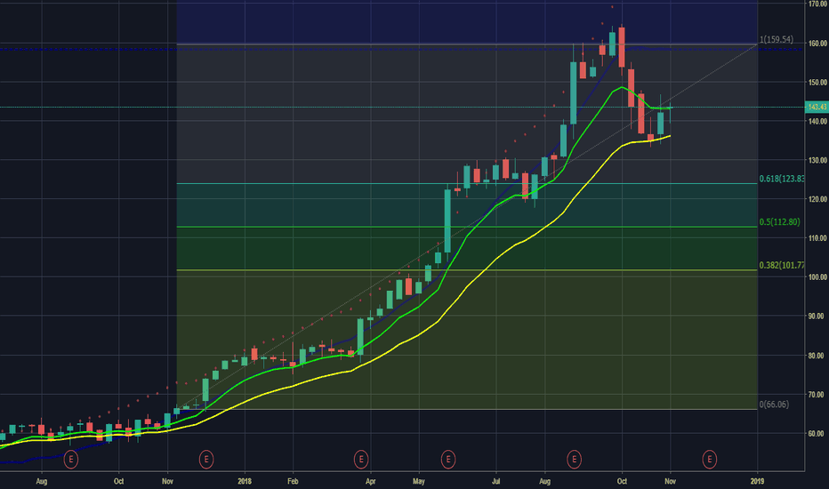Viewport: 829px width, 489px height.
Task: Open the earnings marker E just before Apr
Action: [x=361, y=459]
